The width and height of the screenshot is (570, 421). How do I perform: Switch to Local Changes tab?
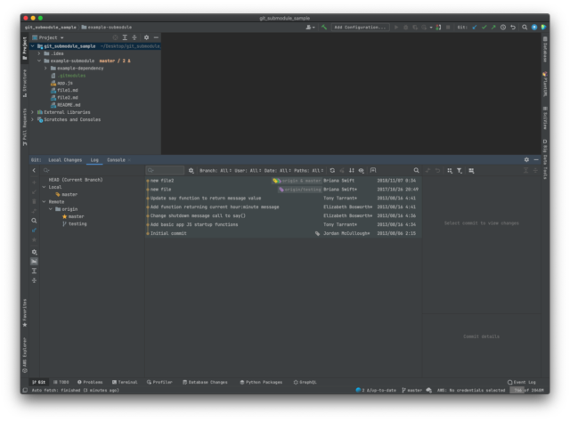pyautogui.click(x=65, y=160)
